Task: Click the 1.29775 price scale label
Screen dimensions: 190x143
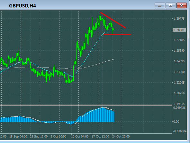Action: coord(179,19)
